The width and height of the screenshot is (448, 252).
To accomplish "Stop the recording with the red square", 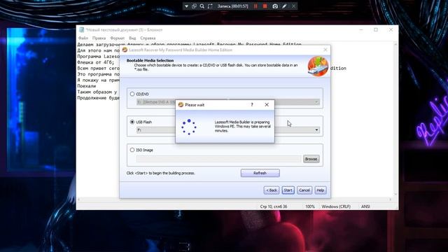I will point(265,6).
